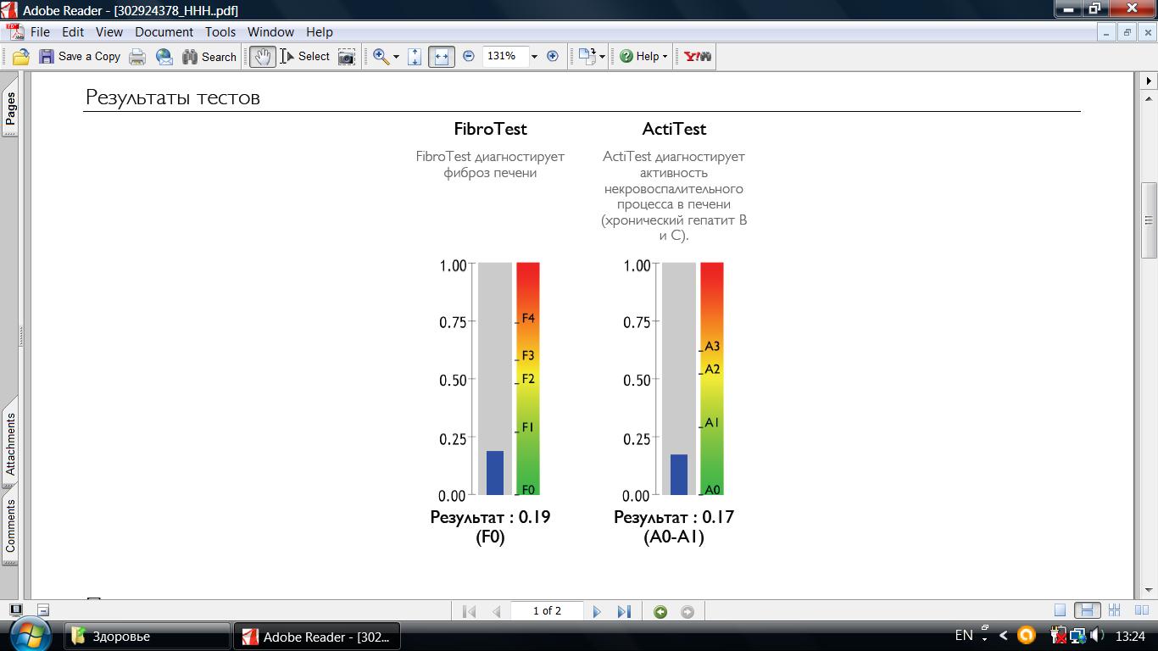Show hidden tray icons arrow
Image resolution: width=1158 pixels, height=651 pixels.
[x=1005, y=635]
